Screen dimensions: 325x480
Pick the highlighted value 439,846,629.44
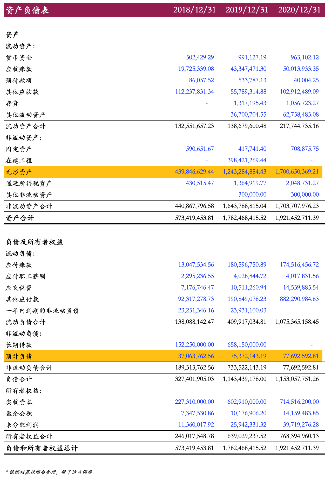195,172
